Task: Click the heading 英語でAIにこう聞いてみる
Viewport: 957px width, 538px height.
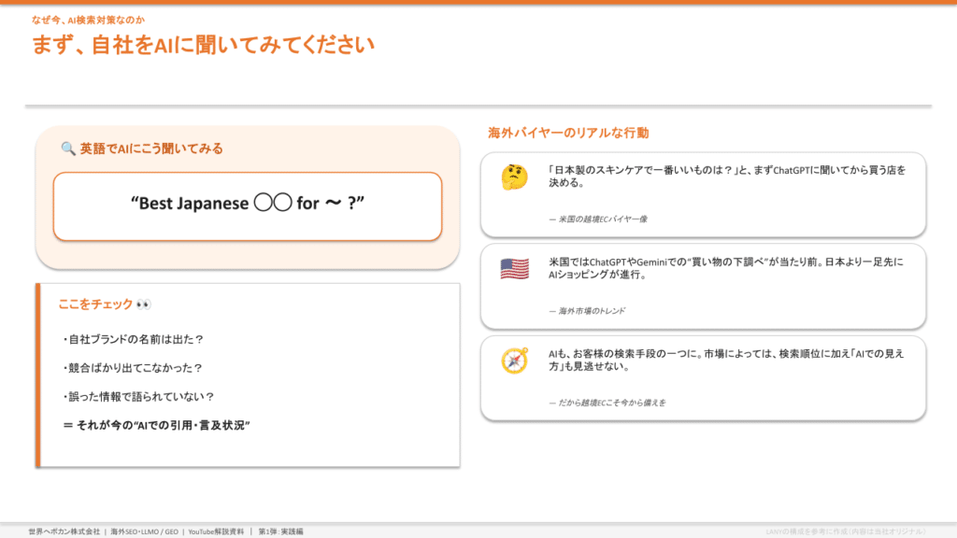Action: tap(151, 149)
